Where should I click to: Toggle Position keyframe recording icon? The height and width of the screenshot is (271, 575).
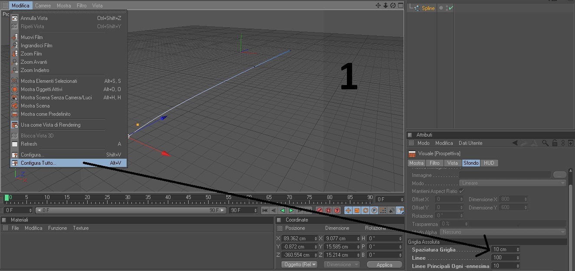348,210
